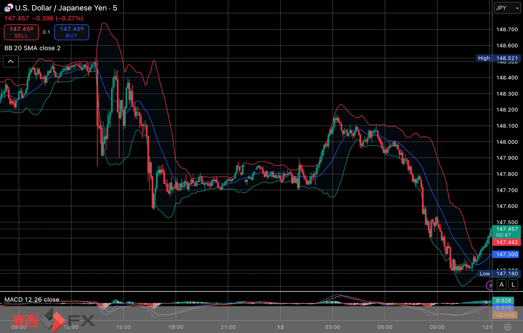Image resolution: width=523 pixels, height=333 pixels.
Task: Collapse the indicator legend with chevron
Action: coord(11,62)
